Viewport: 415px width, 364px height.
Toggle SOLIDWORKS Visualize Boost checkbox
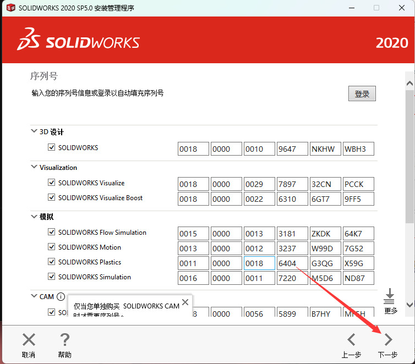click(x=51, y=197)
